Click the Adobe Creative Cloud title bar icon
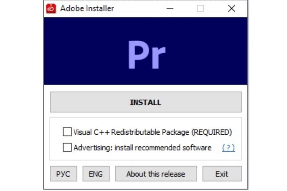This screenshot has height=191, width=287. click(51, 9)
